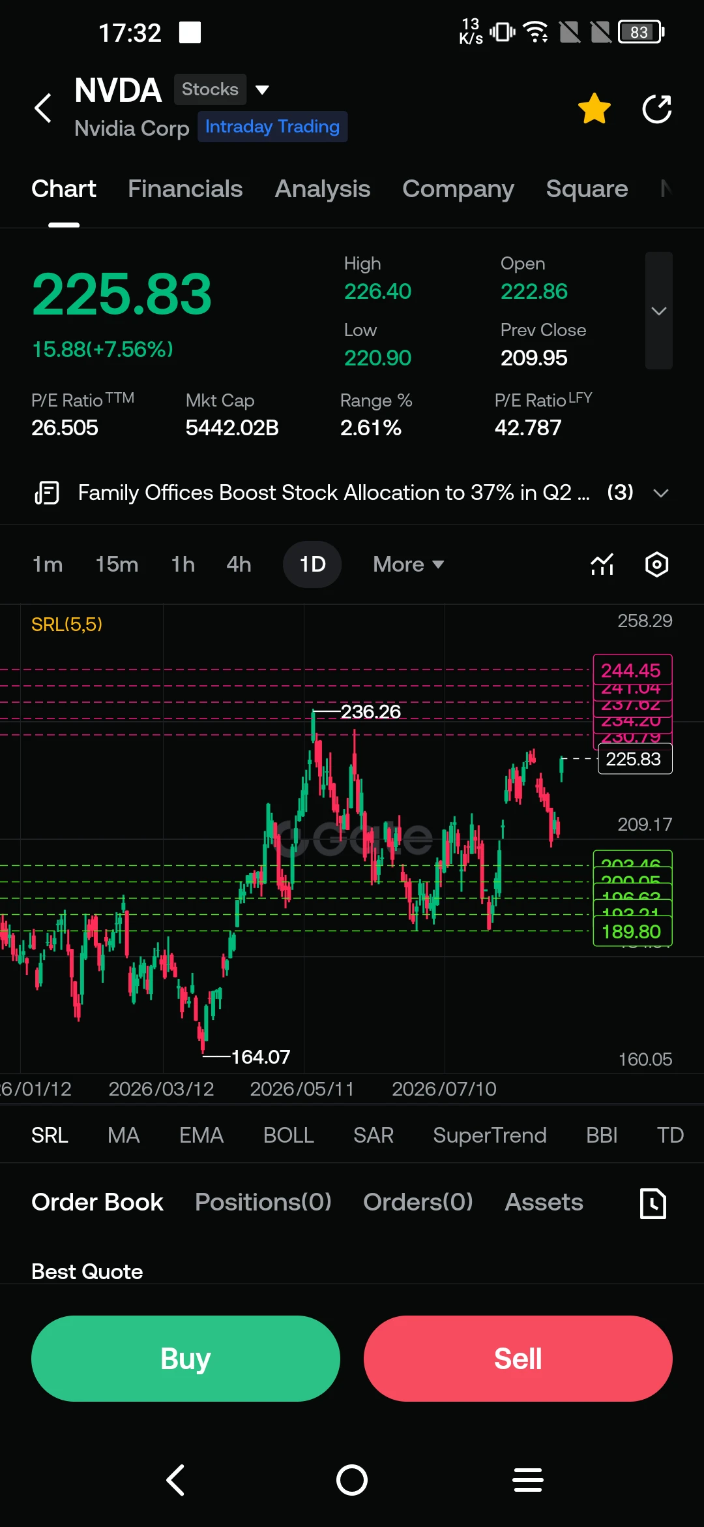Select the Chart tab
The image size is (704, 1527).
tap(64, 189)
